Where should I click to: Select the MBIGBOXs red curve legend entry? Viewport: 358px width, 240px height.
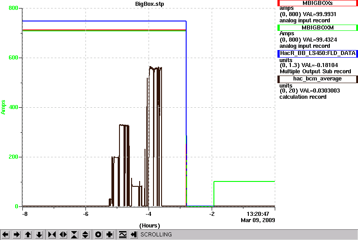318,3
